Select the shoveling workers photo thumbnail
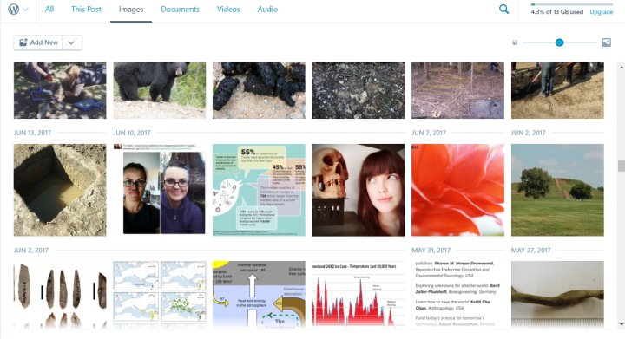The image size is (625, 339). [x=557, y=90]
